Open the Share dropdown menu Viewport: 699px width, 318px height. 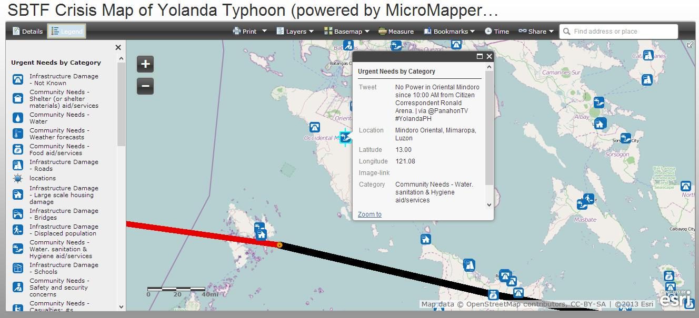pyautogui.click(x=536, y=32)
